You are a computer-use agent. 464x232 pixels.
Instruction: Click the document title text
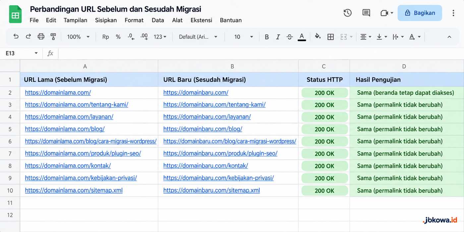coord(115,9)
